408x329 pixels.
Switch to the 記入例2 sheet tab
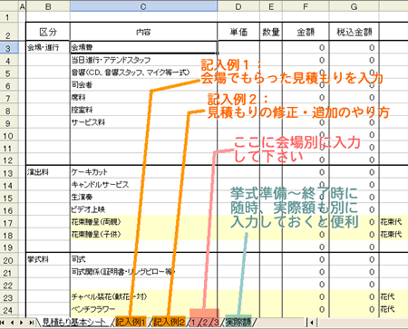(x=169, y=322)
